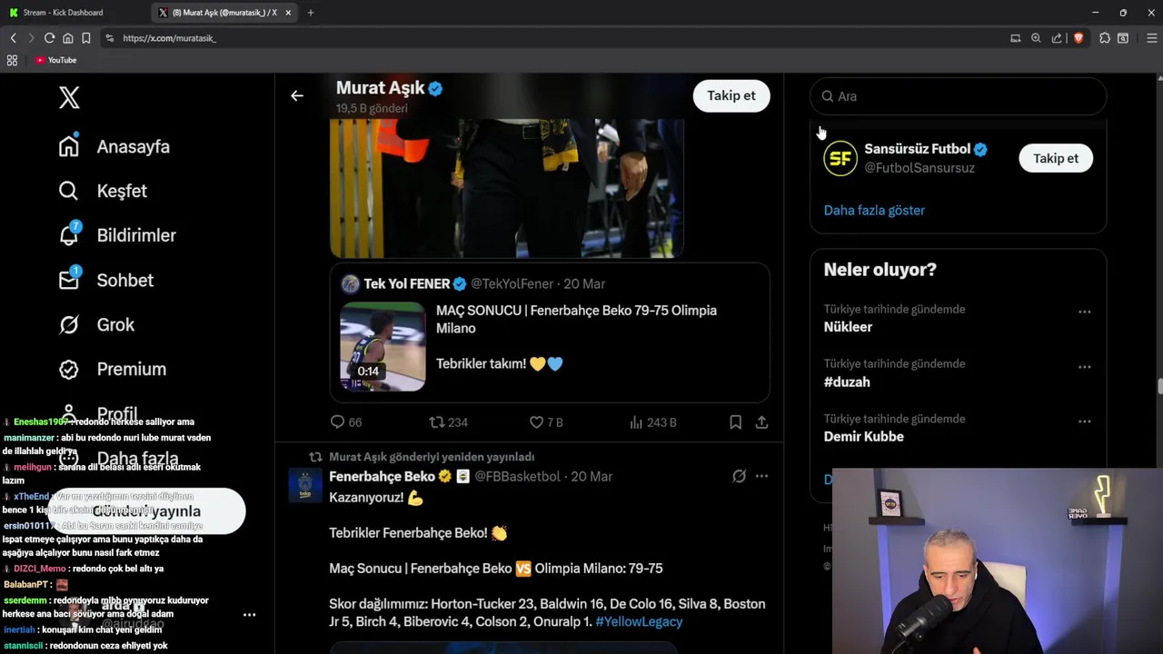Open Sansürsüz Futbol avatar
The height and width of the screenshot is (654, 1163).
(840, 158)
